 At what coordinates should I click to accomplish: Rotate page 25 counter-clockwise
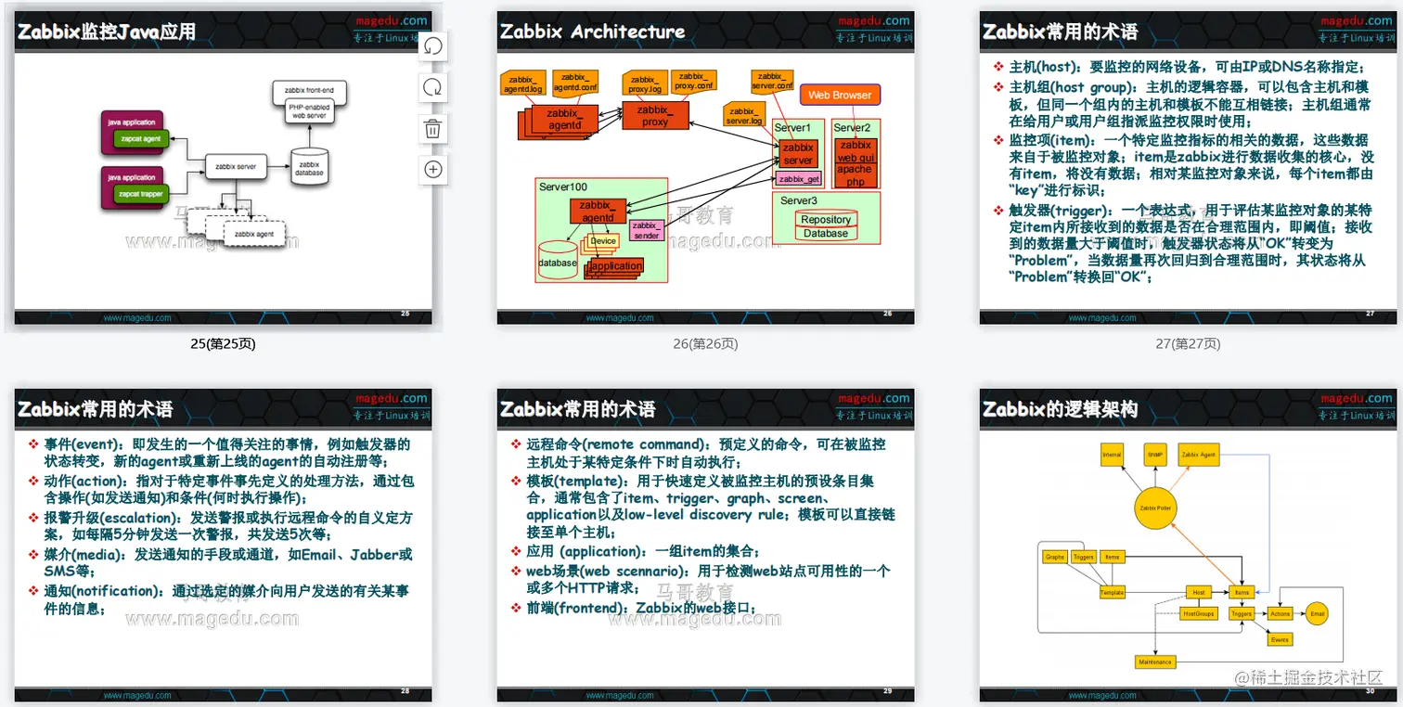click(x=433, y=45)
